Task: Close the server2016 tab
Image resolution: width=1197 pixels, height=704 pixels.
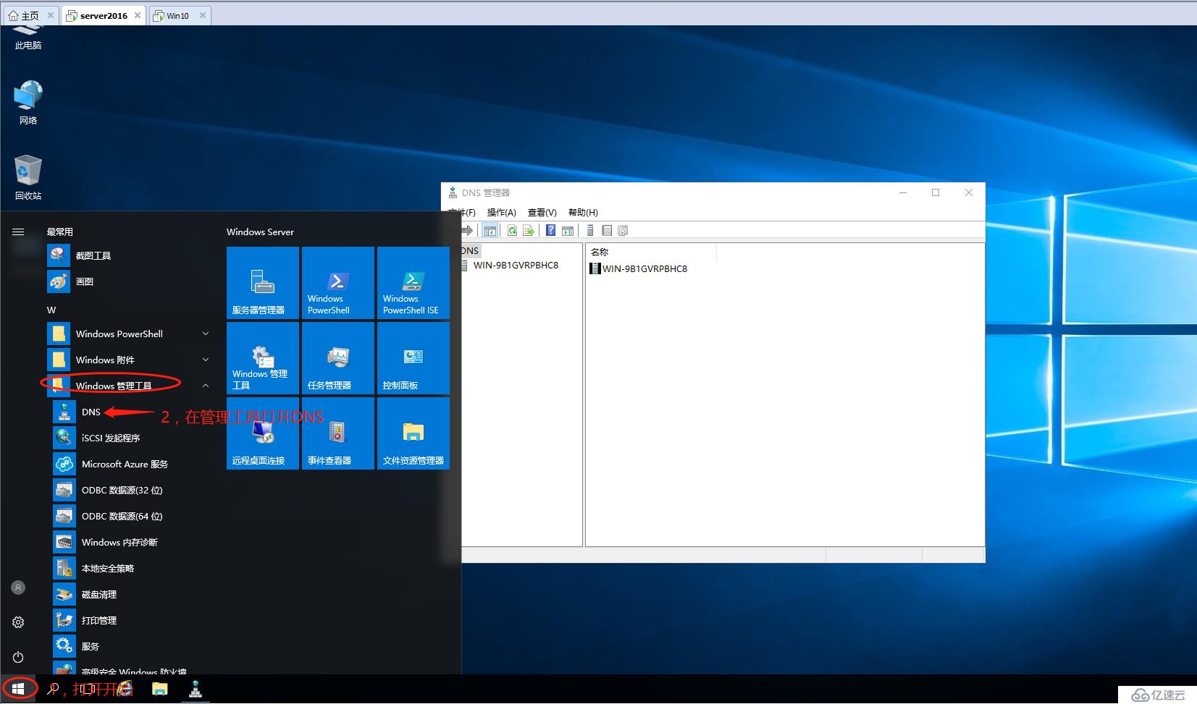Action: [138, 15]
